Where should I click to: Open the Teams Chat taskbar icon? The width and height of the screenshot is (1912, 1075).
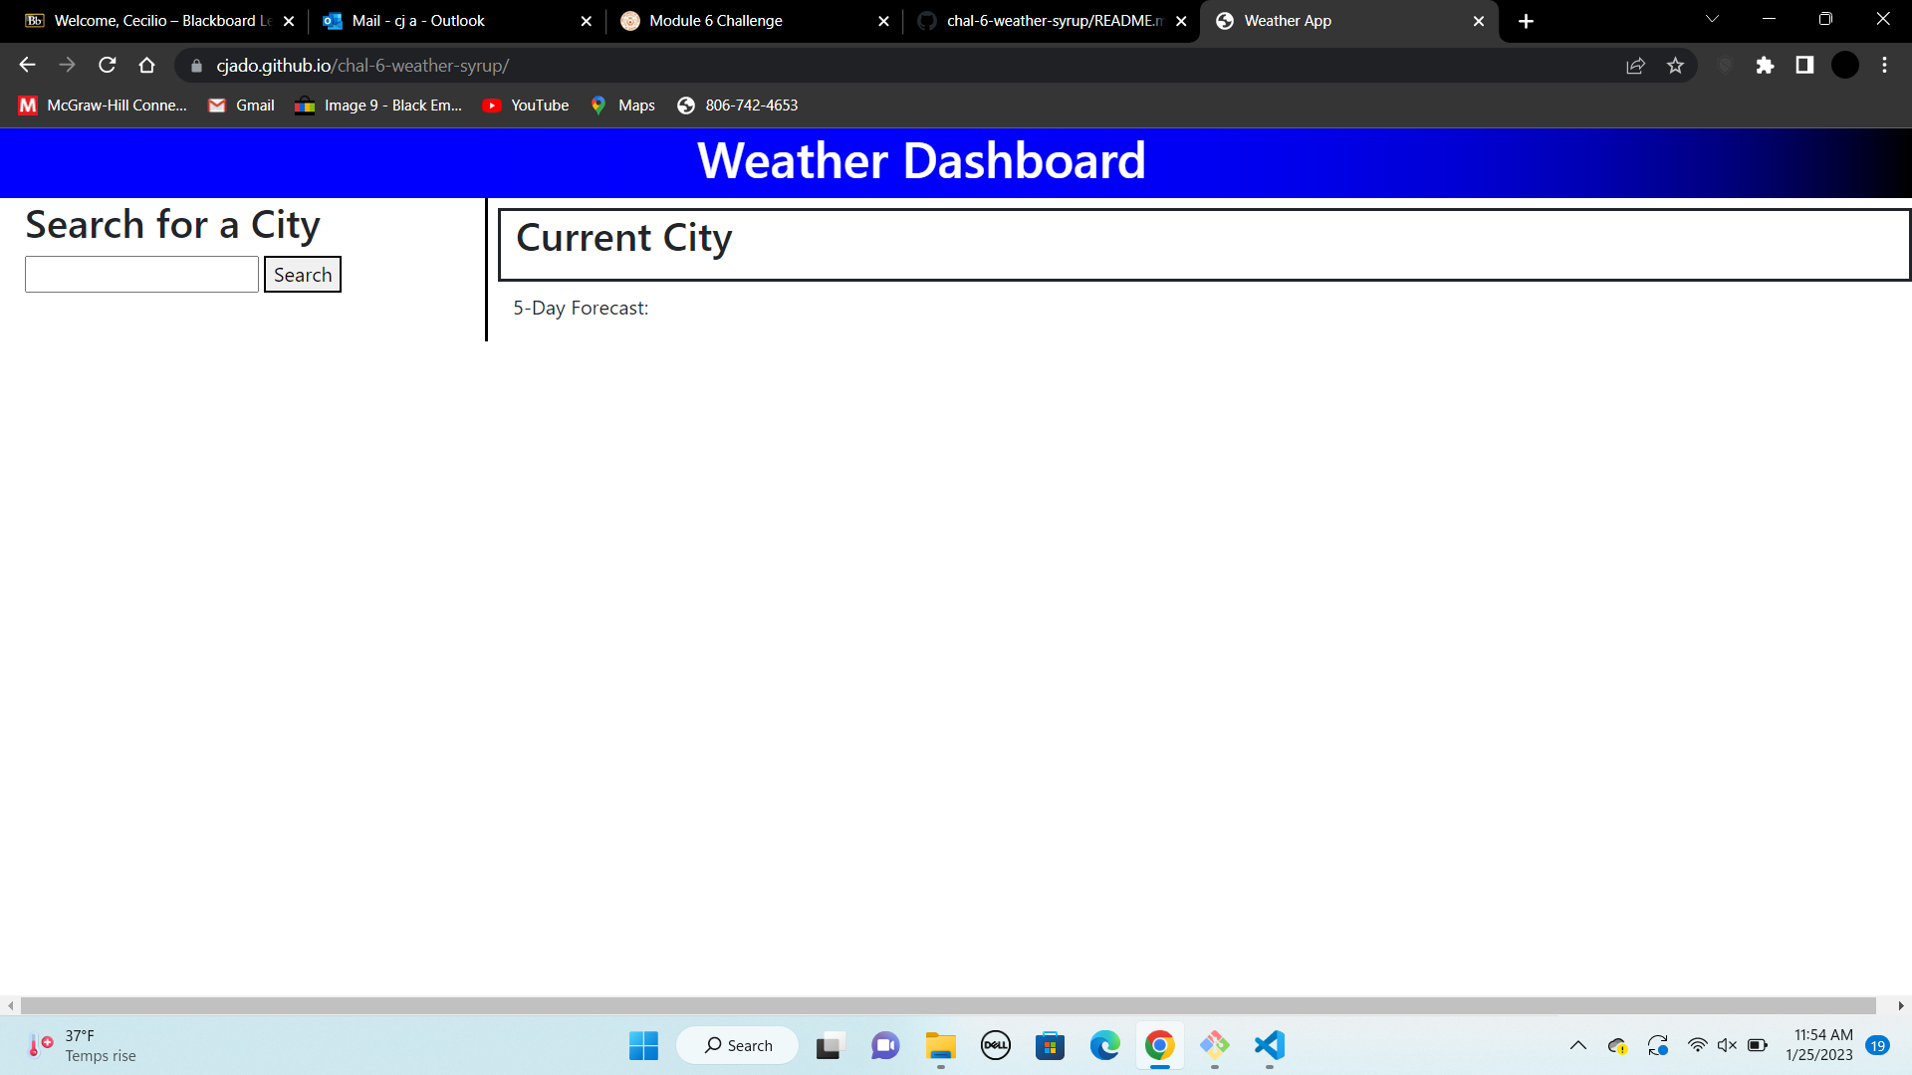885,1045
